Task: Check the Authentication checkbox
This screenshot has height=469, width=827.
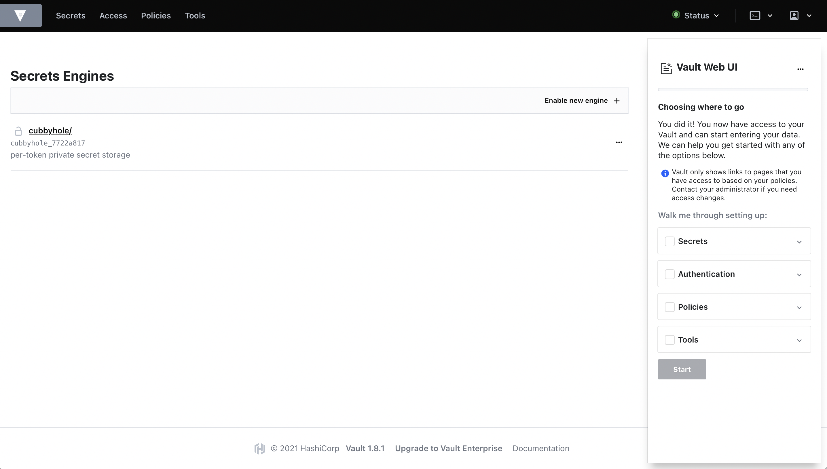Action: tap(669, 274)
